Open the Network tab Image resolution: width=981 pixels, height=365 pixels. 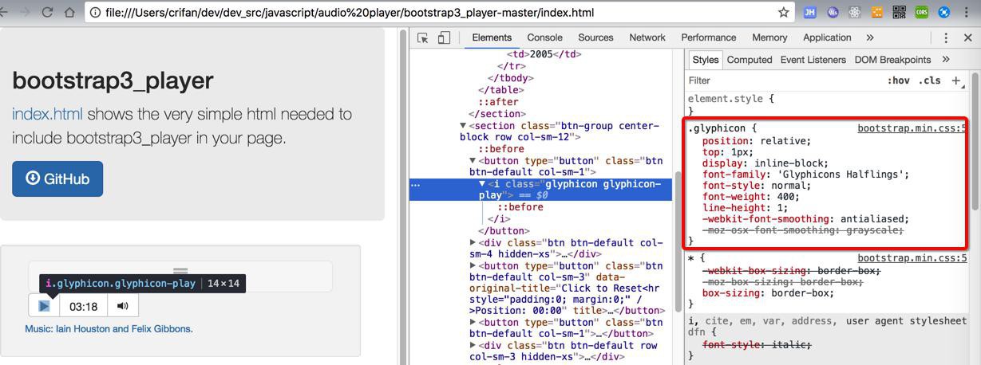point(647,37)
